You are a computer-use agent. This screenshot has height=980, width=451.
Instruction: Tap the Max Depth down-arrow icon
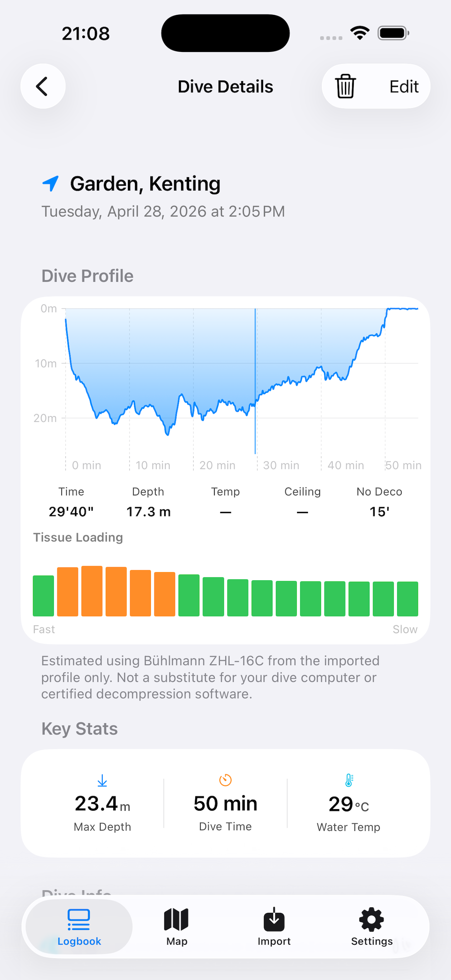click(102, 780)
